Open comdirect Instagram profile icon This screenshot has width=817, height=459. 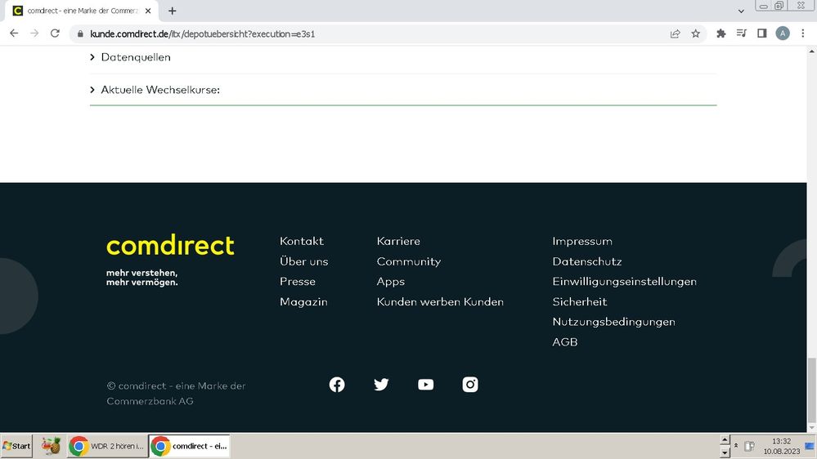coord(470,385)
